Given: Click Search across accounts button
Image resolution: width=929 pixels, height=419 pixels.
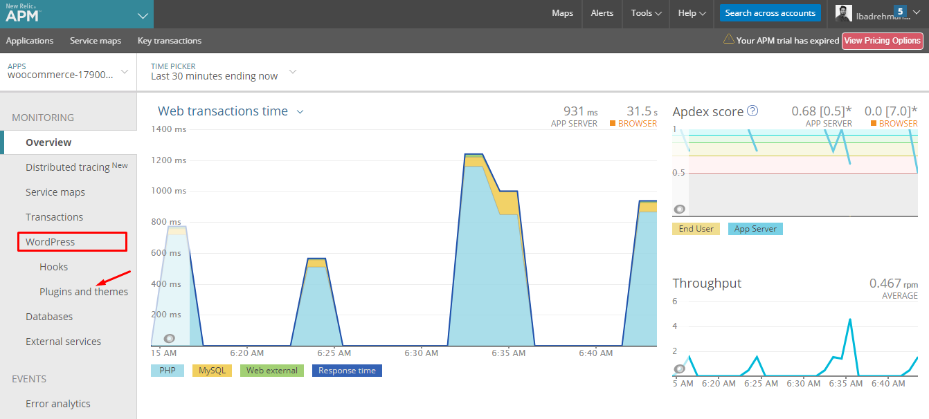Looking at the screenshot, I should pos(770,13).
